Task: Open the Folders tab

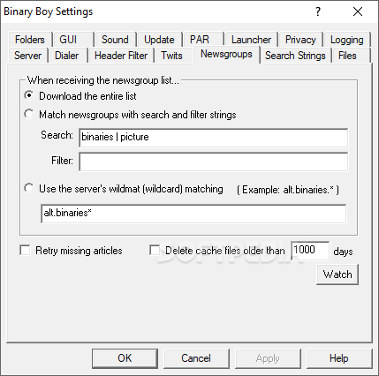Action: (x=30, y=40)
